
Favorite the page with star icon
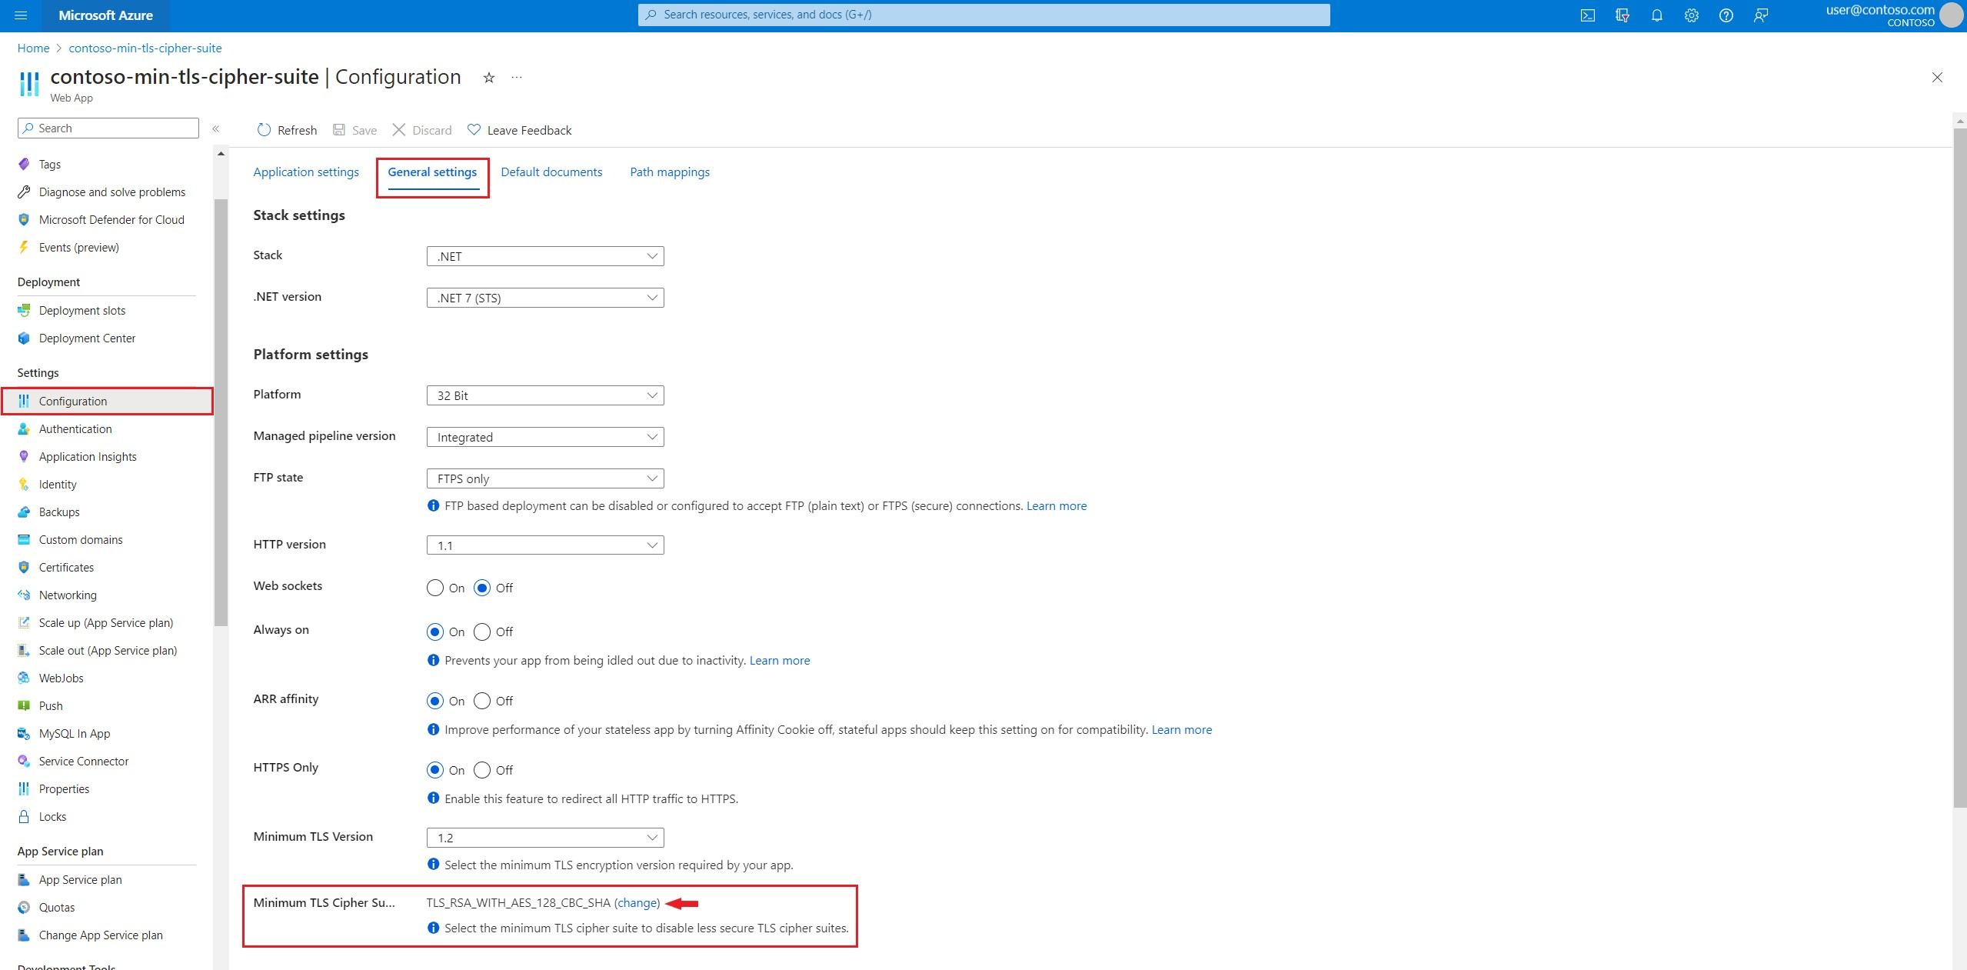[488, 78]
